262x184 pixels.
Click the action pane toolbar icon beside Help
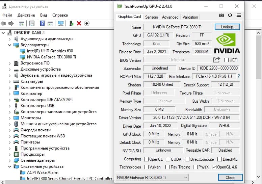pos(50,23)
